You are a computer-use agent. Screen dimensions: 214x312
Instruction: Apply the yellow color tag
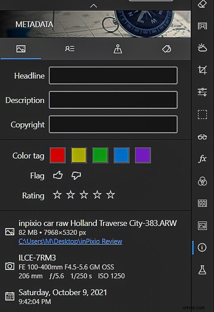click(x=79, y=155)
